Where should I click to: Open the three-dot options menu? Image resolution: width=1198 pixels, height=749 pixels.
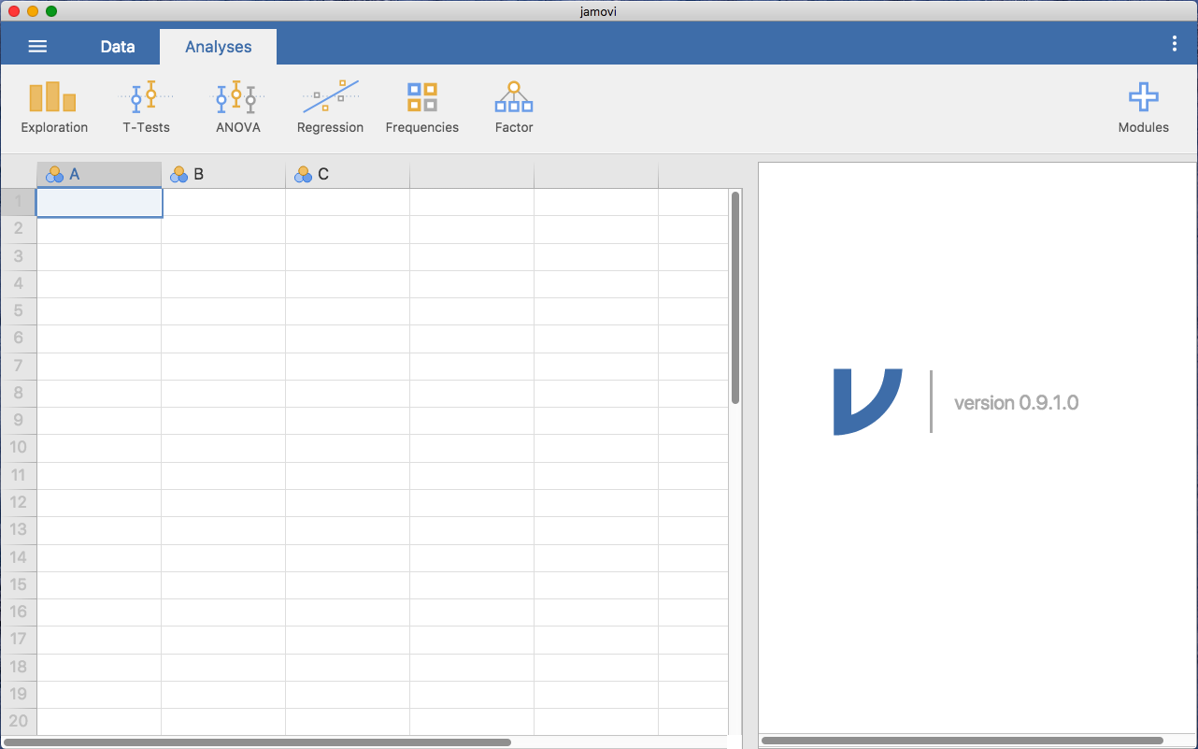click(x=1175, y=43)
